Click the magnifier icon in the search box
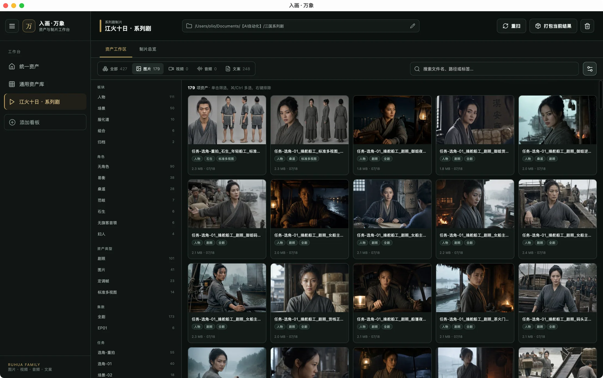Image resolution: width=603 pixels, height=378 pixels. pos(417,69)
